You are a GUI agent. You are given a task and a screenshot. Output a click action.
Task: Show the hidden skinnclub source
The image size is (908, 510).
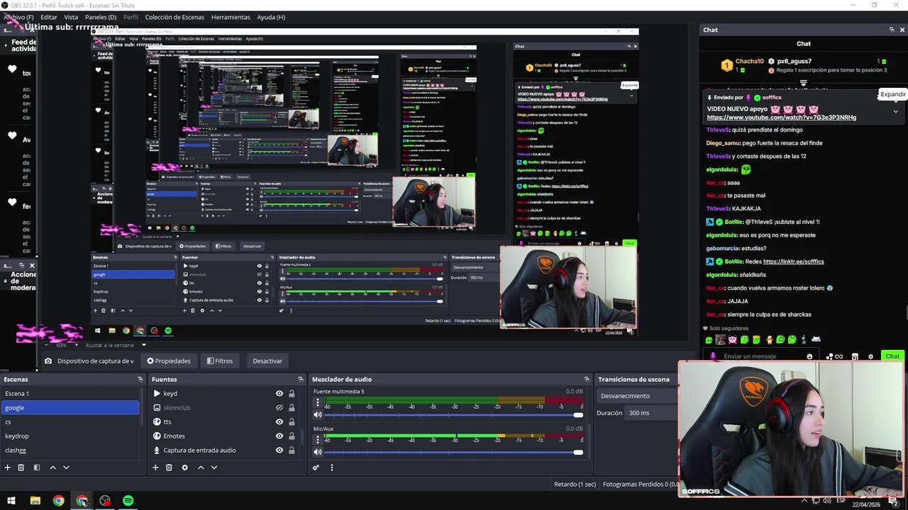click(x=279, y=408)
